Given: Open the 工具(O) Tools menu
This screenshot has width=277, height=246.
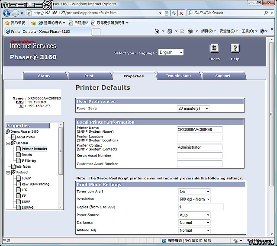Looking at the screenshot, I should [249, 31].
